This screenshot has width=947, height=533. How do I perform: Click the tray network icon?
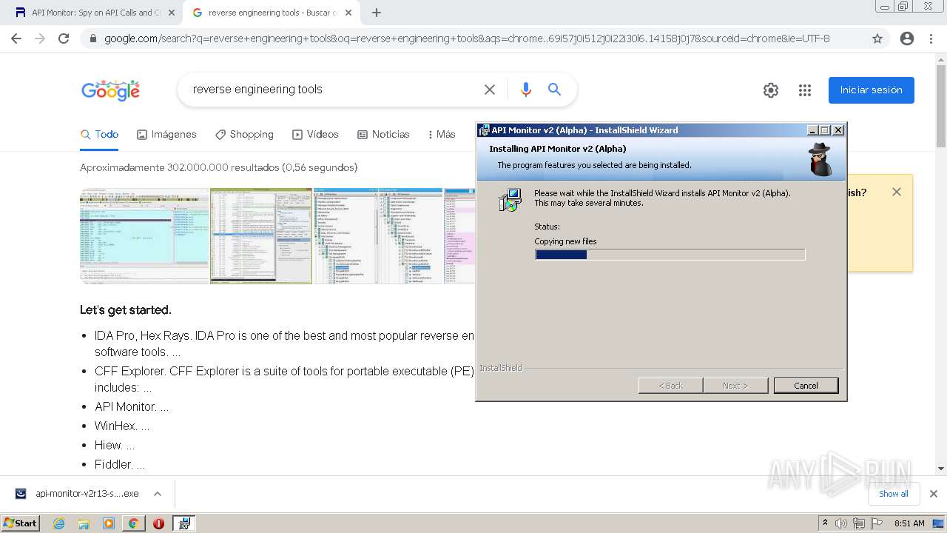coord(858,523)
